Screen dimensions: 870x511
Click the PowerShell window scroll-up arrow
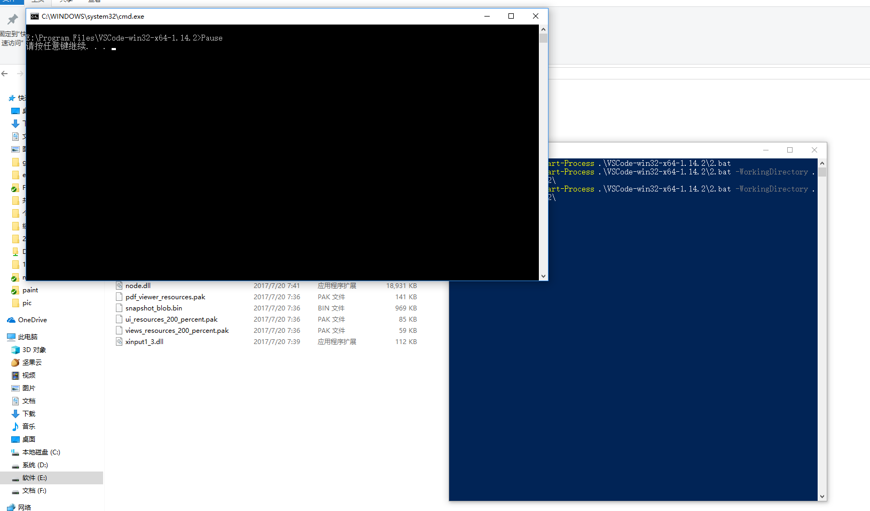pos(822,163)
